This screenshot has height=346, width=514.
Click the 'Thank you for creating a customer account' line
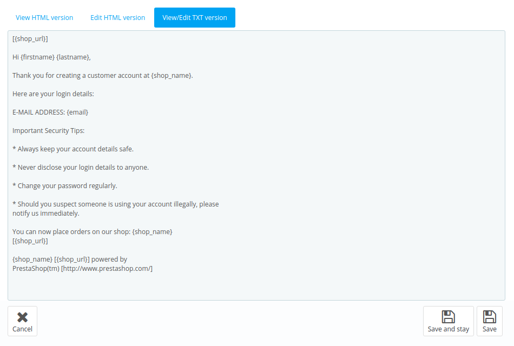(103, 75)
